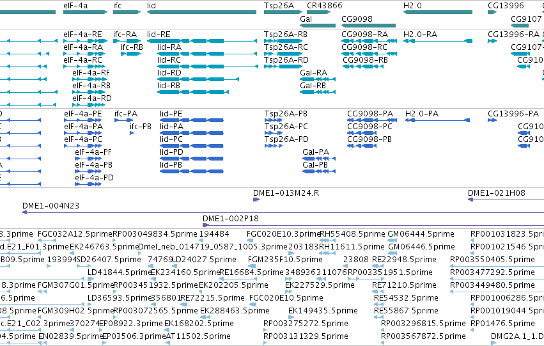Click the lid-RE transcript label
Viewport: 544px width, 346px height.
tap(159, 35)
